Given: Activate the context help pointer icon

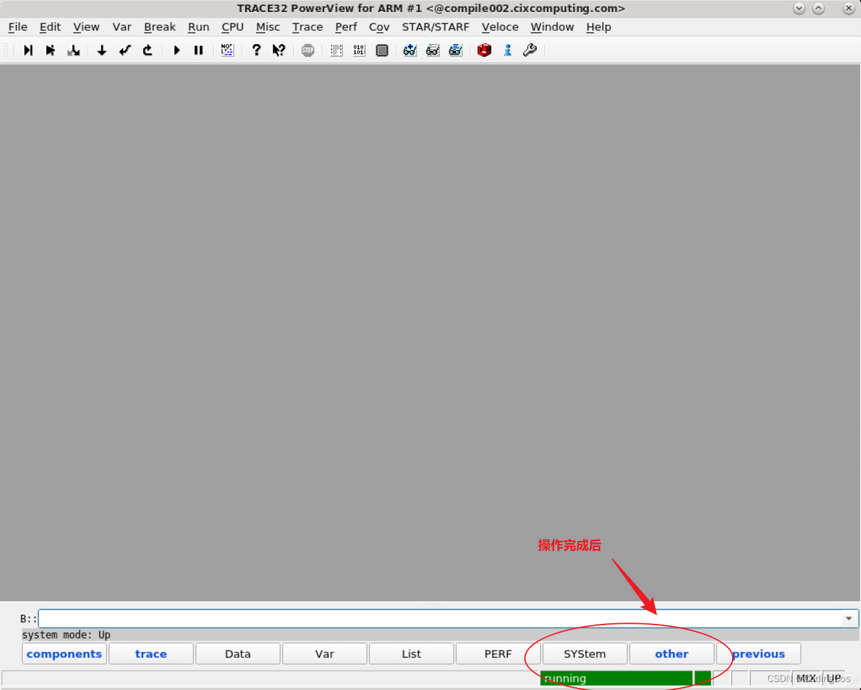Looking at the screenshot, I should point(279,50).
